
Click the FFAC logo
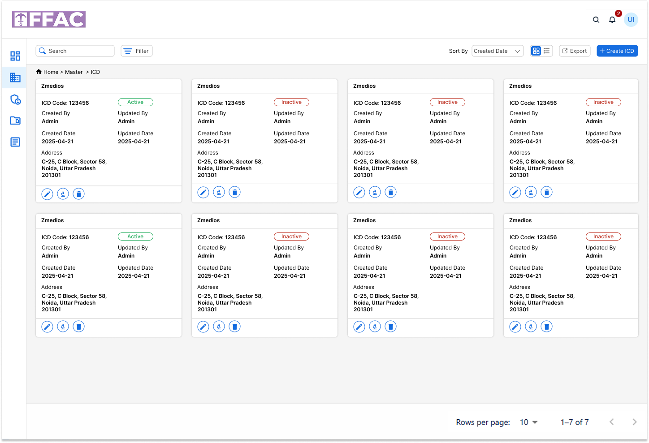49,20
